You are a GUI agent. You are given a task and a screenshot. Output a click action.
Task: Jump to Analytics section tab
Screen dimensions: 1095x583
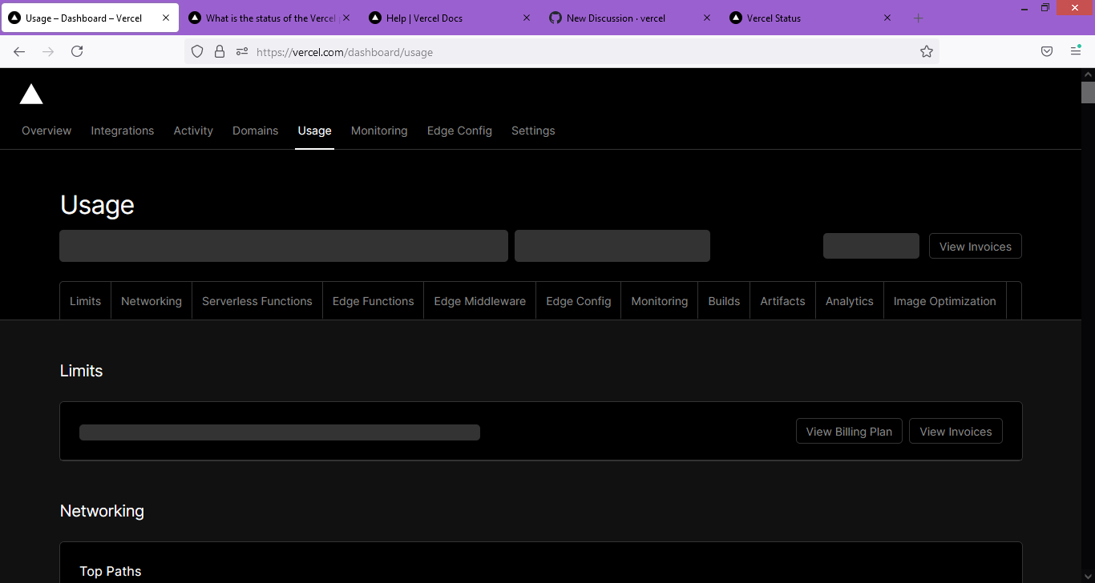850,301
